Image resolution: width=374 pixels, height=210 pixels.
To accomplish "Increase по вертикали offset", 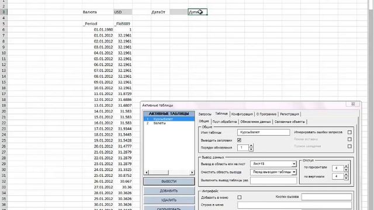I will click(x=346, y=174).
